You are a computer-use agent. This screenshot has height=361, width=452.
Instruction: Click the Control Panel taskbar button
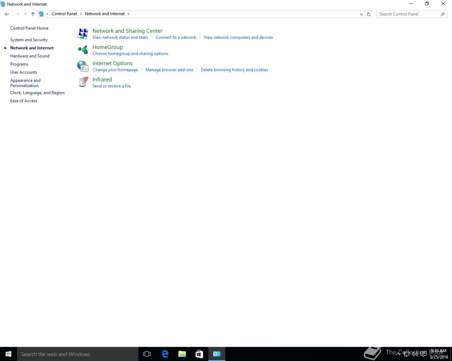coord(217,354)
